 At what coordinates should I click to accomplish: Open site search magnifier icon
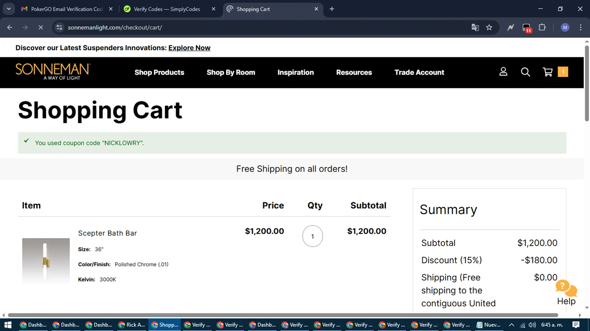[525, 72]
